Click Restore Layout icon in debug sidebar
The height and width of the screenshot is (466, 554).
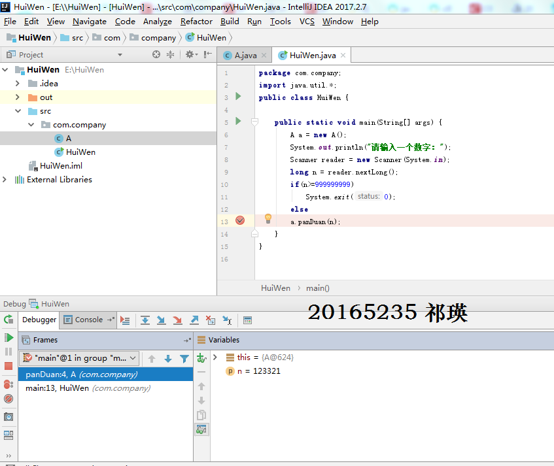(9, 435)
